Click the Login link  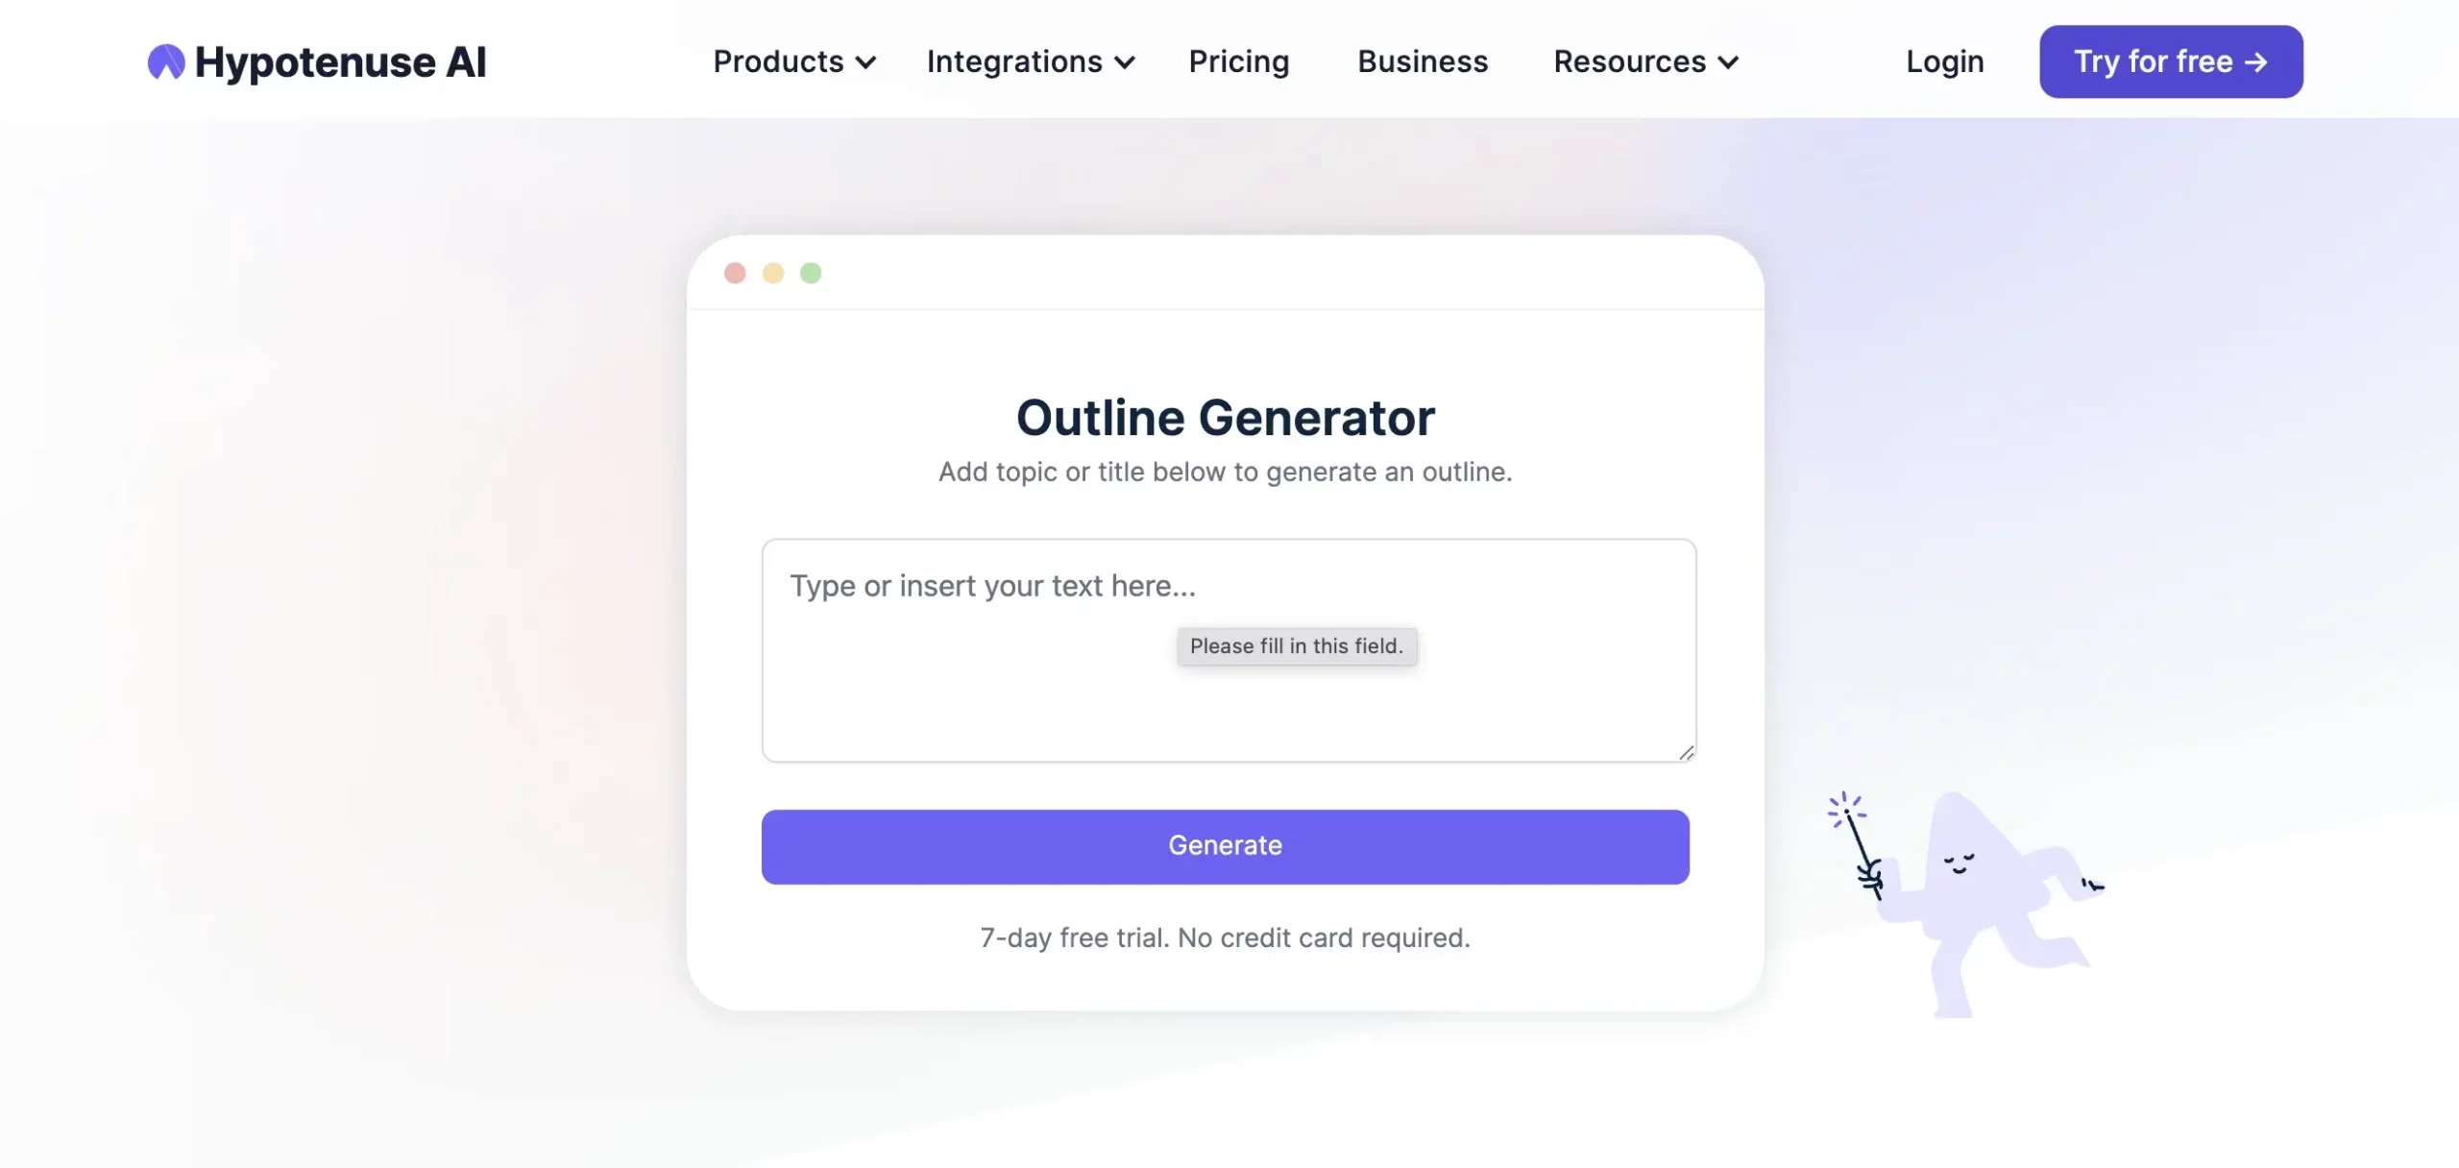pos(1944,61)
